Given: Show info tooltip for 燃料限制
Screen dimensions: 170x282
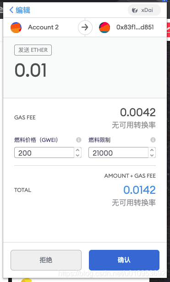Looking at the screenshot, I should coord(153,140).
